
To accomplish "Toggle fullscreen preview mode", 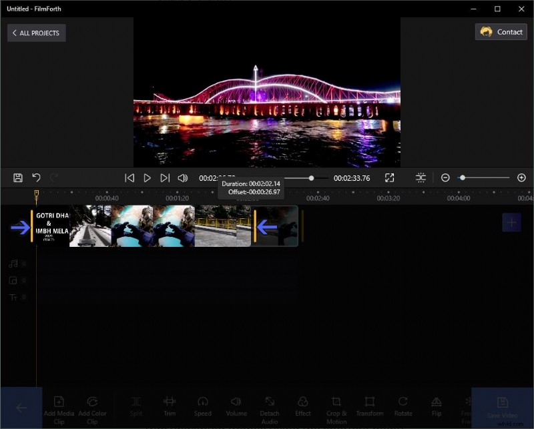I will click(389, 177).
